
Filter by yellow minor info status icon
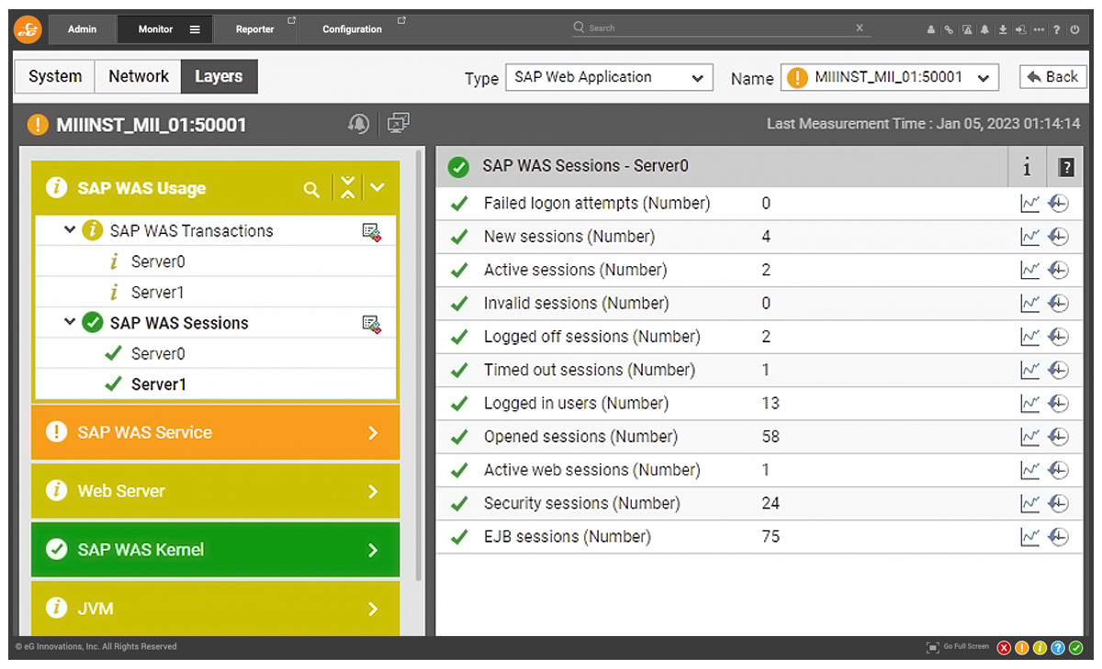(x=1040, y=648)
